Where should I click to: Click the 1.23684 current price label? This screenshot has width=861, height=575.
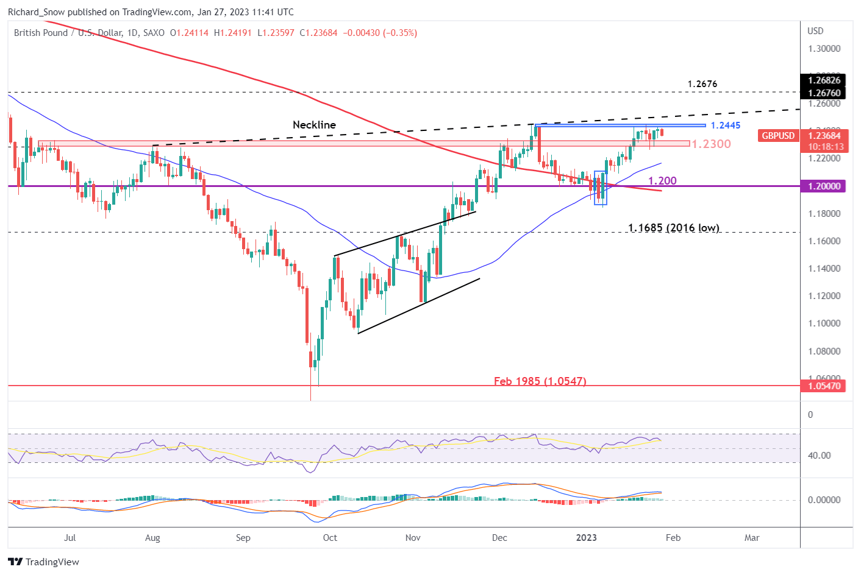click(824, 136)
